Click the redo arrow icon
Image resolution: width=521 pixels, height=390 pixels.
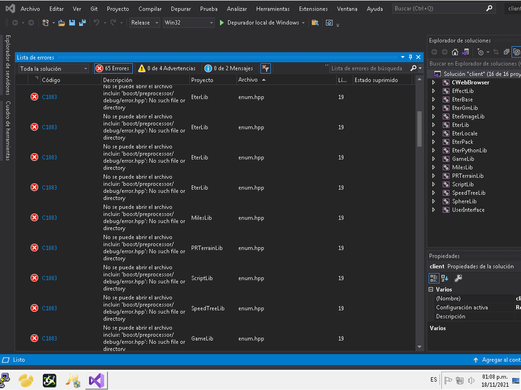[113, 22]
